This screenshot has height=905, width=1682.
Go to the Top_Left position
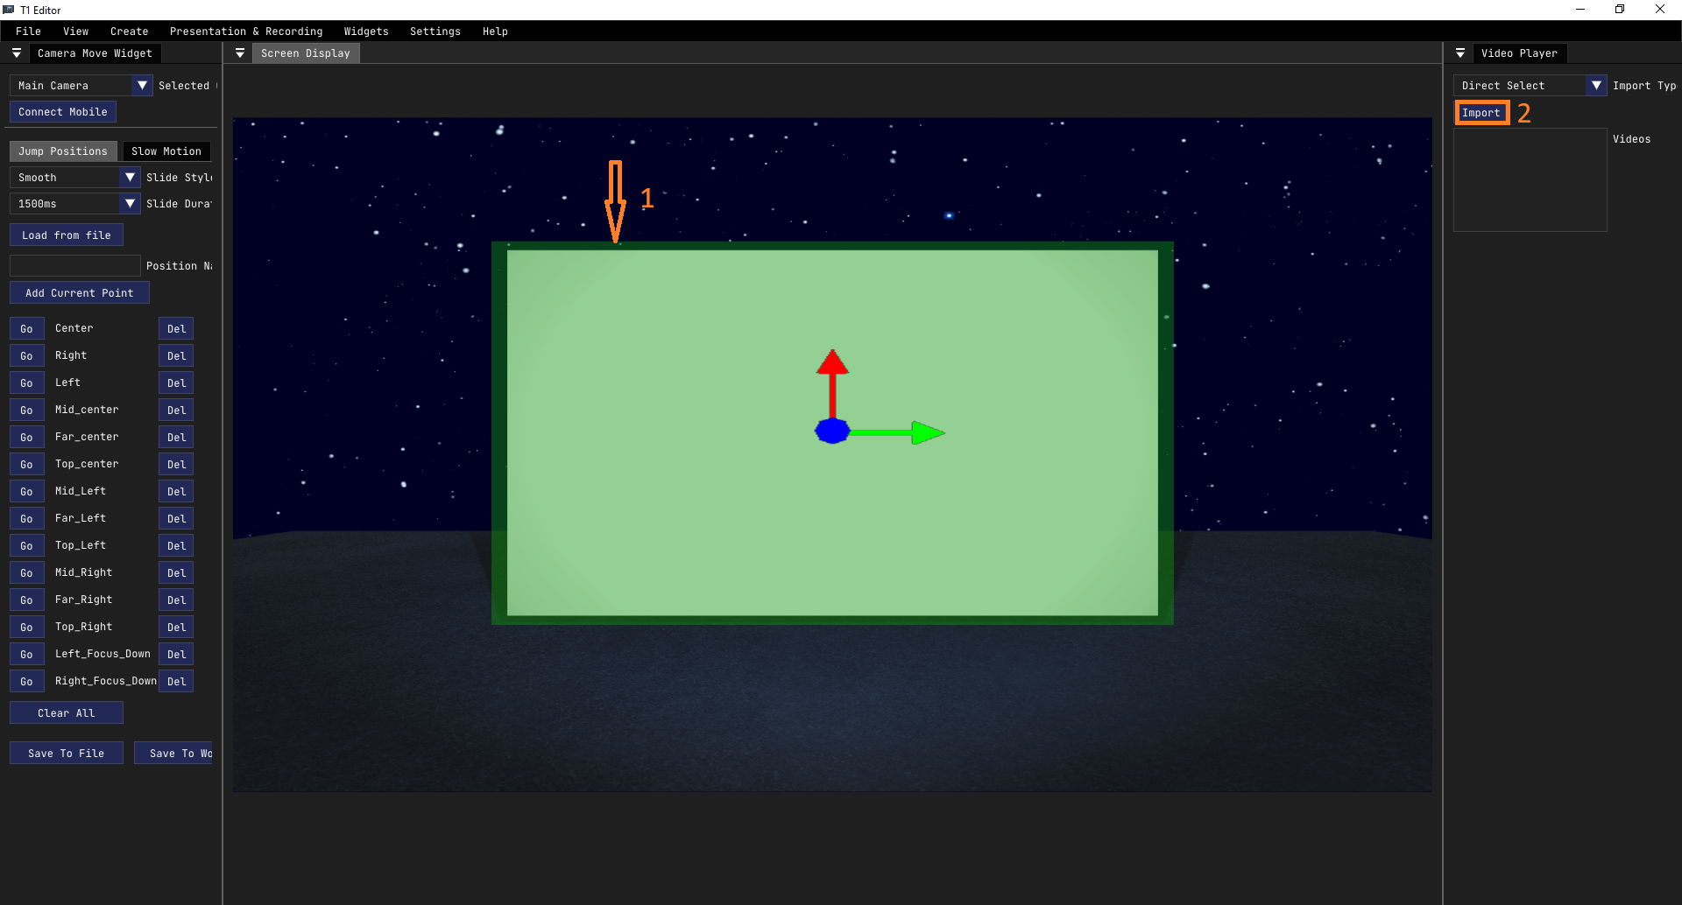pyautogui.click(x=27, y=546)
